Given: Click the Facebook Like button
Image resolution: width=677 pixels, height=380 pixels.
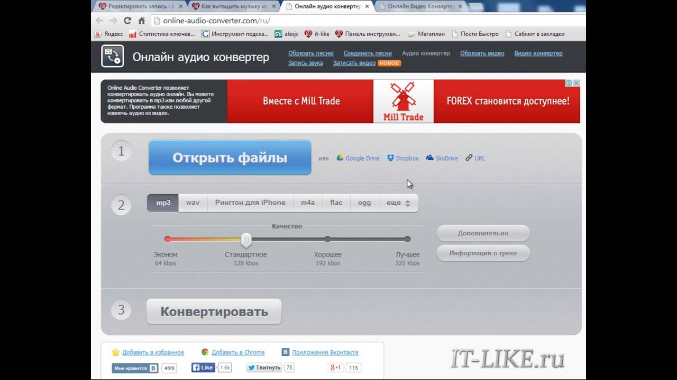Looking at the screenshot, I should [x=204, y=367].
